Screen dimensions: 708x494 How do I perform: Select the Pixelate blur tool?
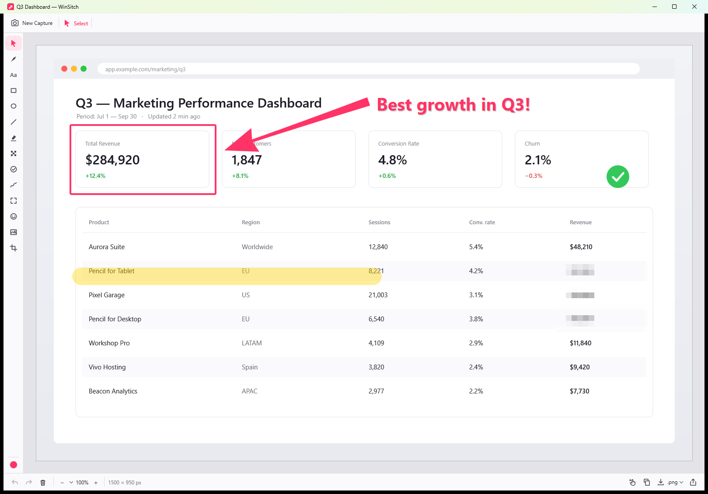(14, 153)
